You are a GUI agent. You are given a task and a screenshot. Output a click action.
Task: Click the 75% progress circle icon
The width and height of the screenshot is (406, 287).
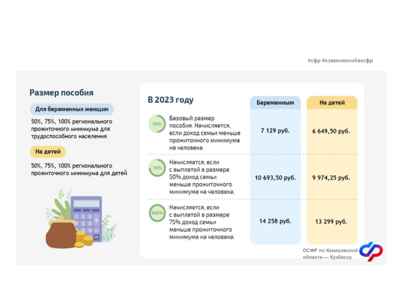click(x=157, y=168)
